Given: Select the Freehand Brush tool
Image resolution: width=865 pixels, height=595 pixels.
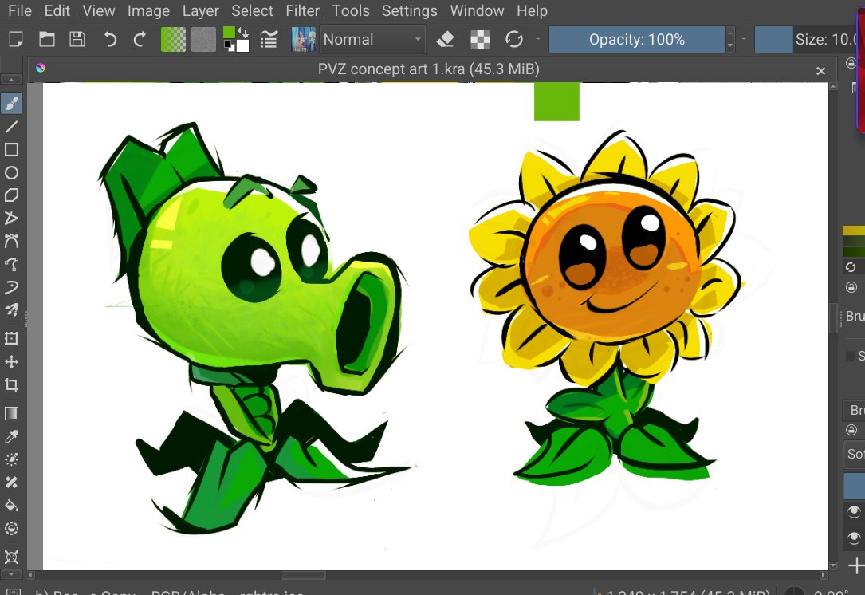Looking at the screenshot, I should [12, 103].
